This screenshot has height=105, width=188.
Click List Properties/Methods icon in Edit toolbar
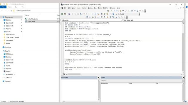click(87, 17)
